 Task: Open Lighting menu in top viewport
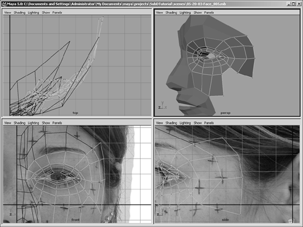tap(33, 13)
